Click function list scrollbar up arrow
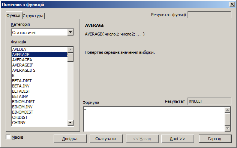Image resolution: width=237 pixels, height=148 pixels. (70, 50)
